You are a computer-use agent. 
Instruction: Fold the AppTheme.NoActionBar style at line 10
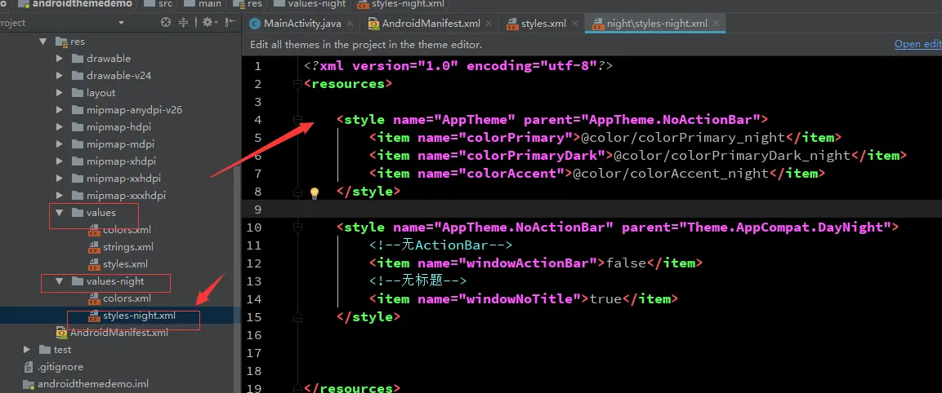coord(297,227)
